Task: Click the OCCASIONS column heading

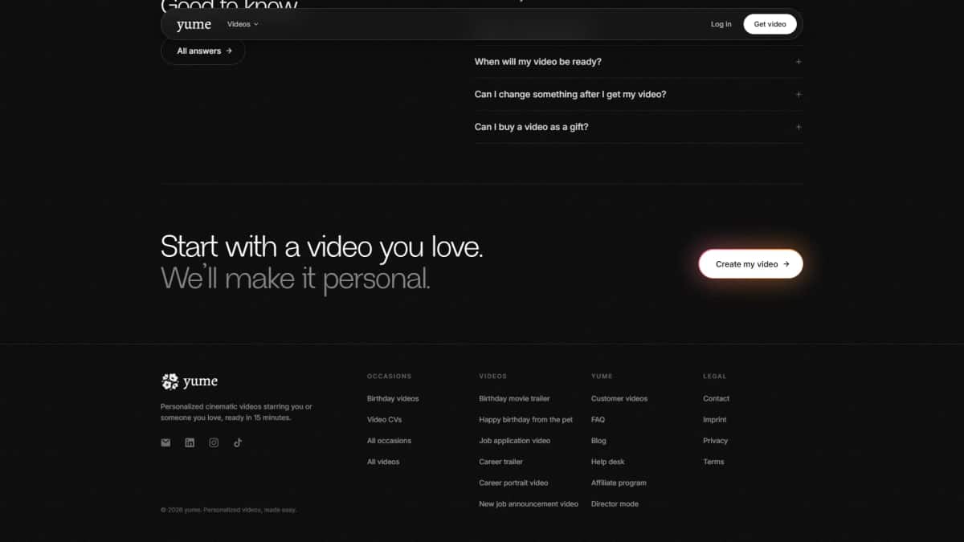Action: coord(389,377)
